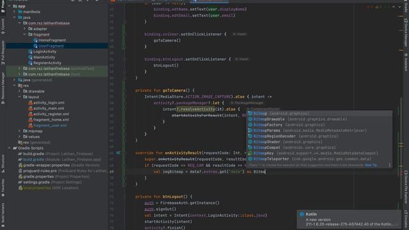This screenshot has width=409, height=230.
Task: Open activity_login.xml layout file
Action: tap(49, 103)
